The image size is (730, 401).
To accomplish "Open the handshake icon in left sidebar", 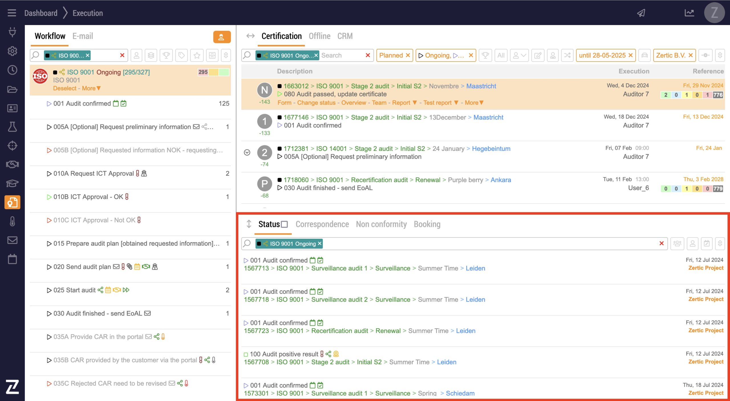I will tap(12, 164).
